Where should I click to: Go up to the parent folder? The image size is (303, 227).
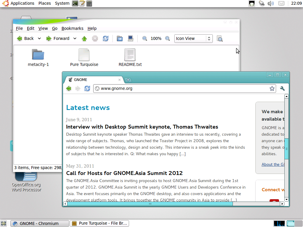click(84, 38)
